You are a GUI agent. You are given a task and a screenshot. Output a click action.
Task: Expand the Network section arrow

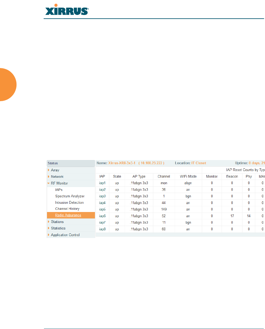click(x=49, y=177)
